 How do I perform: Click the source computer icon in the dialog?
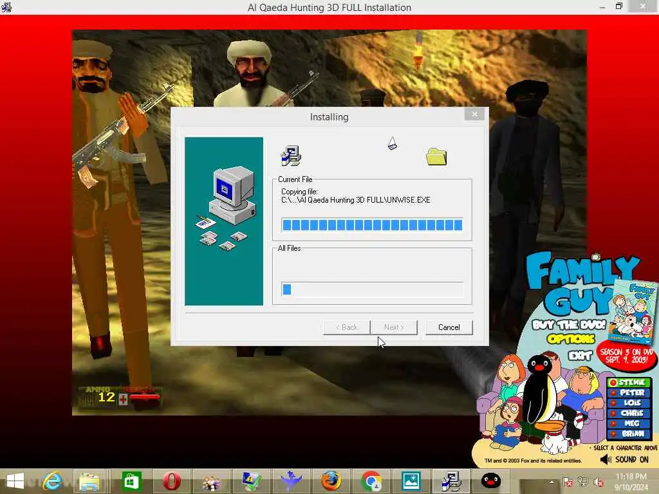coord(291,156)
